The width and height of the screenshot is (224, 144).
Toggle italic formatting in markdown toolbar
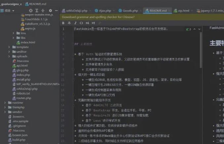(75, 23)
